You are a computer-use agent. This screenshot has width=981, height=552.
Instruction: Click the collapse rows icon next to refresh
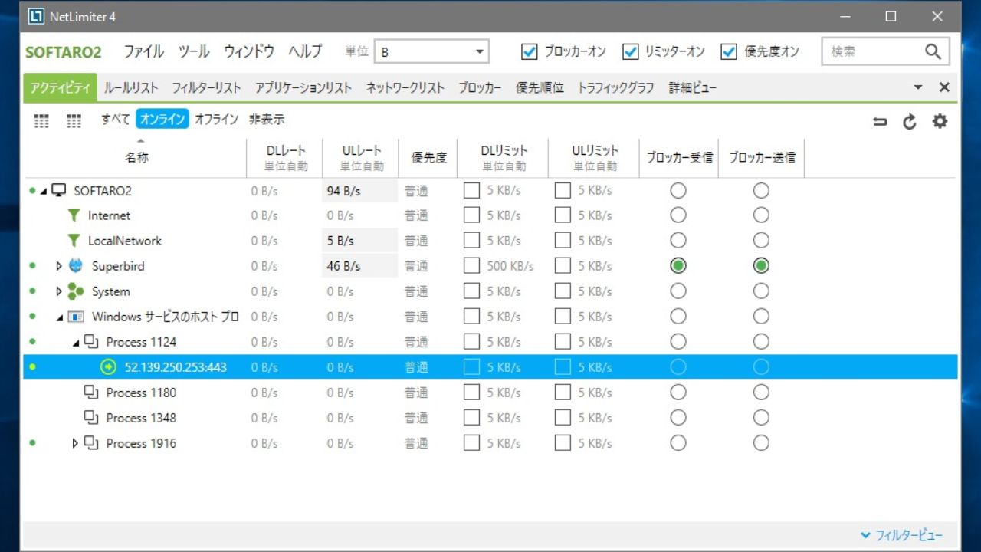coord(880,121)
